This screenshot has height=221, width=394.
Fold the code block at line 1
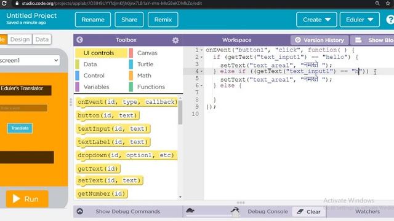coord(201,50)
